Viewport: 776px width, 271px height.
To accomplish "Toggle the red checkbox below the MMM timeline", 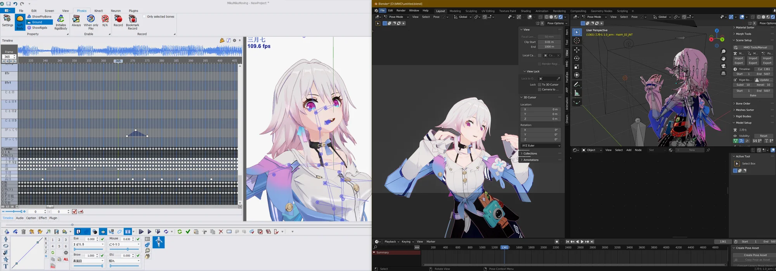I will coord(74,212).
